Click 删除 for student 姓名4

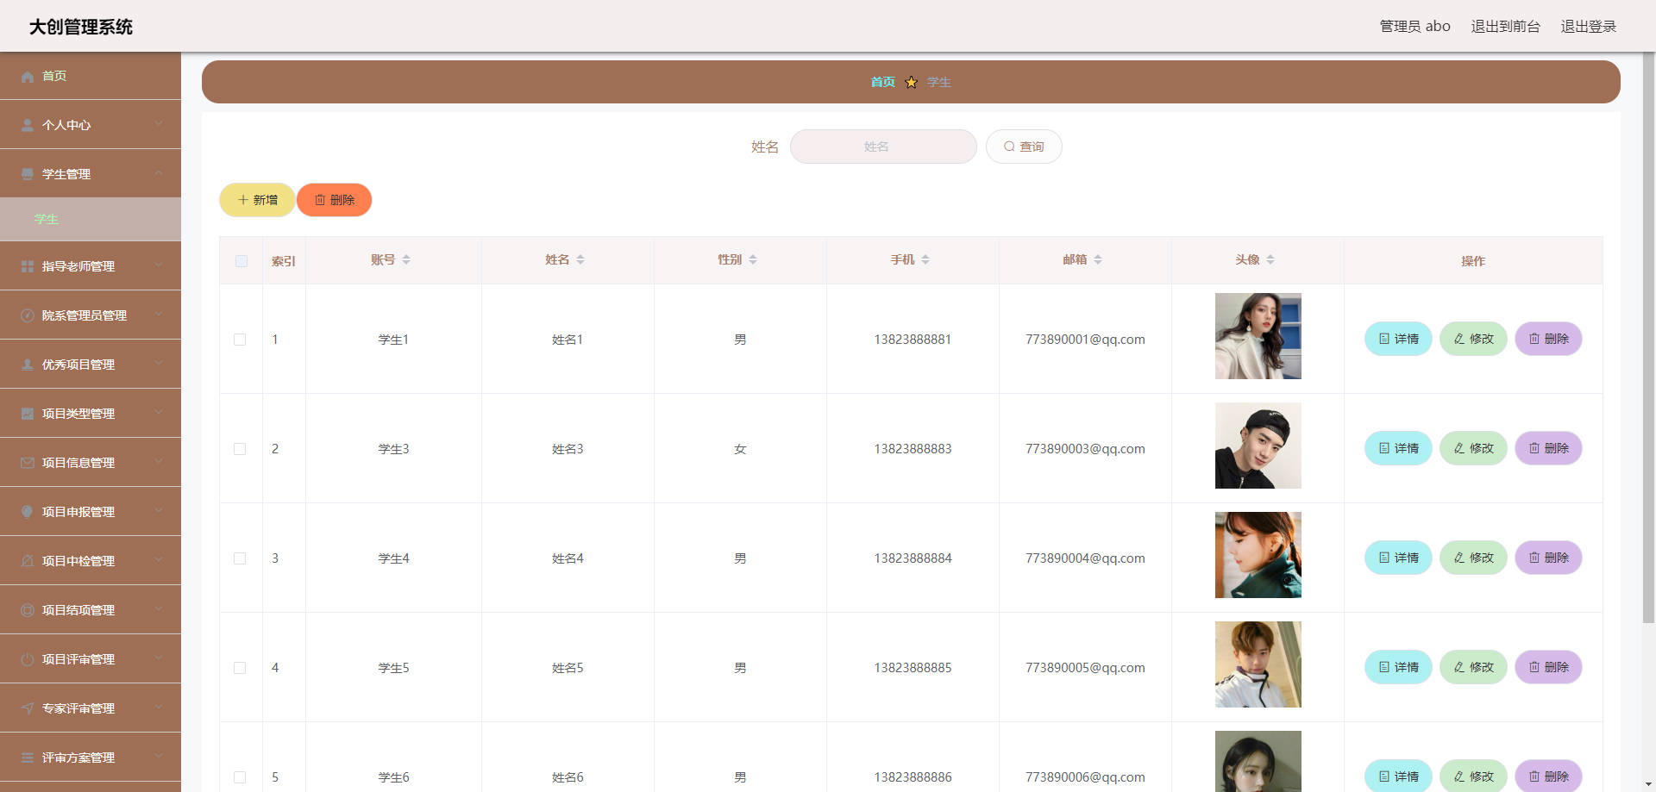coord(1548,558)
